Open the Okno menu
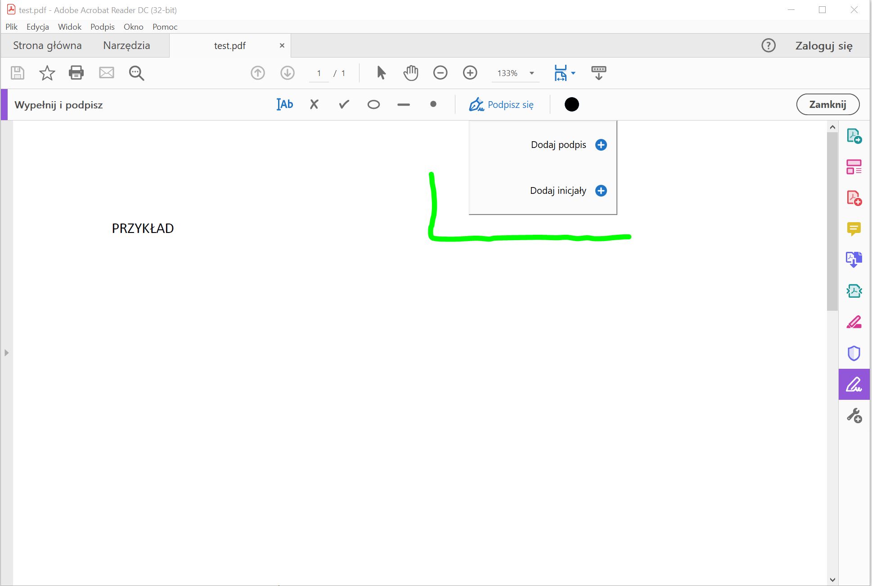The width and height of the screenshot is (872, 586). point(134,27)
